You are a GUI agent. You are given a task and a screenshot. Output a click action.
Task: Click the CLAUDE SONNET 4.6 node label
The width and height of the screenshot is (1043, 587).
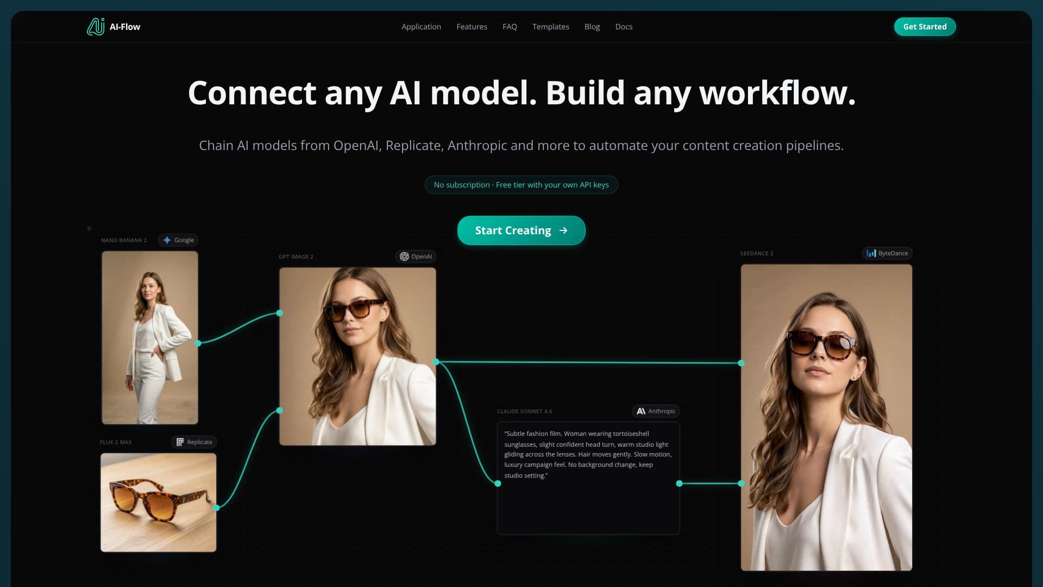pyautogui.click(x=524, y=411)
